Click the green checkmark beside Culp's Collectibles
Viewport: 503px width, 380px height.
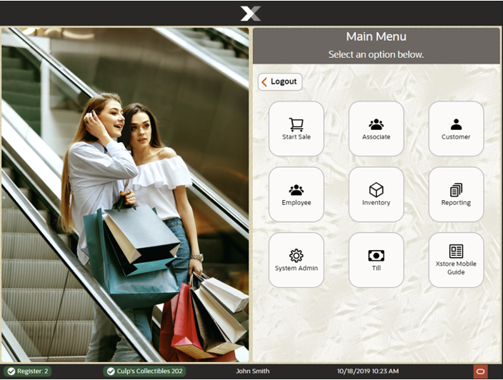point(110,371)
